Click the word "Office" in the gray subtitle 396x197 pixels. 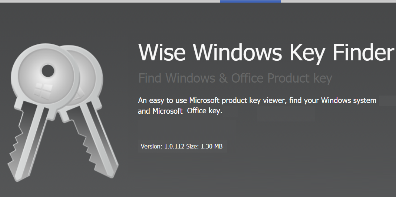247,78
